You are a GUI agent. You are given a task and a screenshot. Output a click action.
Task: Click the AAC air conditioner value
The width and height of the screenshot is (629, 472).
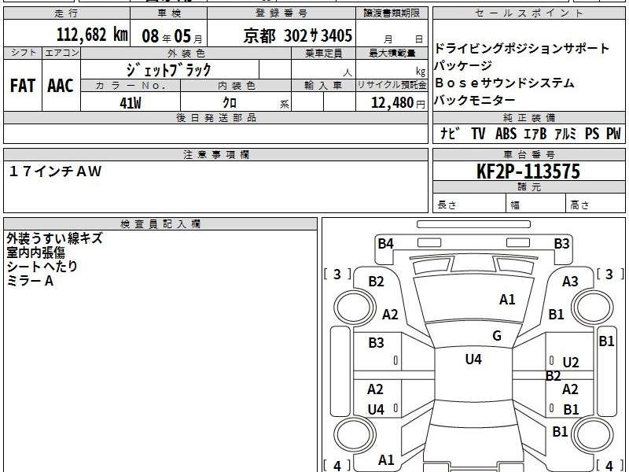pos(61,86)
